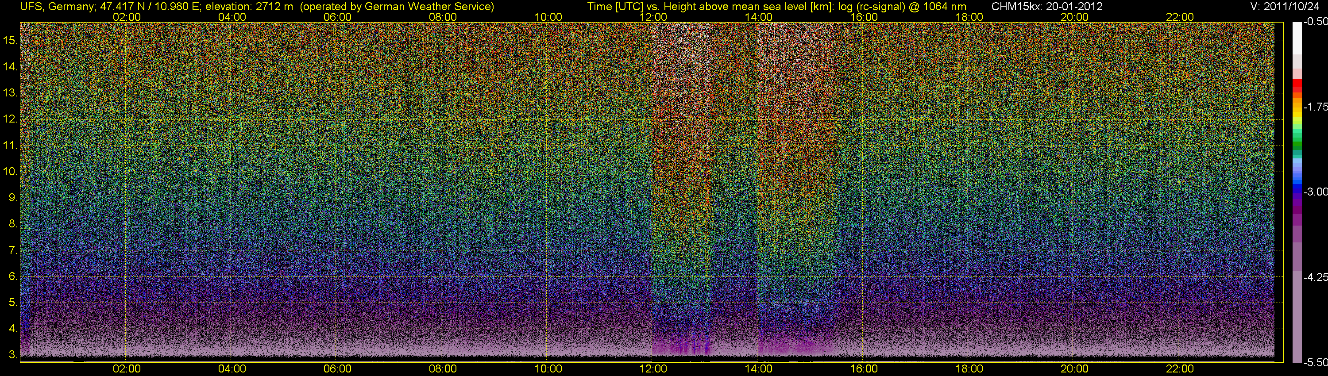The height and width of the screenshot is (376, 1328).
Task: Click the "4." km height label
Action: pos(13,329)
